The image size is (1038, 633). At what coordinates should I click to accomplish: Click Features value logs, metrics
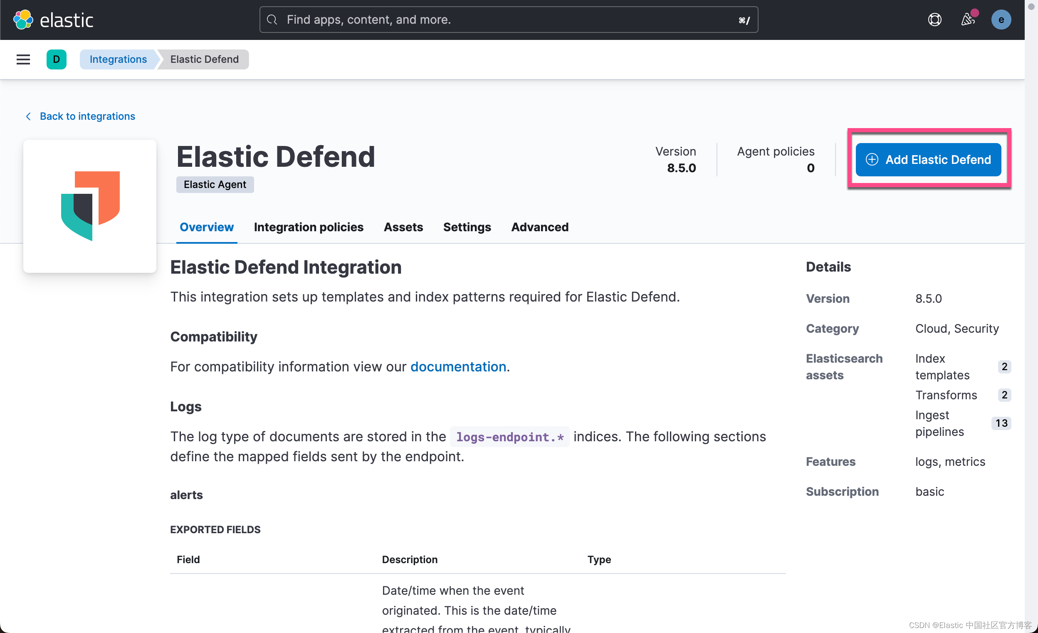click(x=950, y=462)
